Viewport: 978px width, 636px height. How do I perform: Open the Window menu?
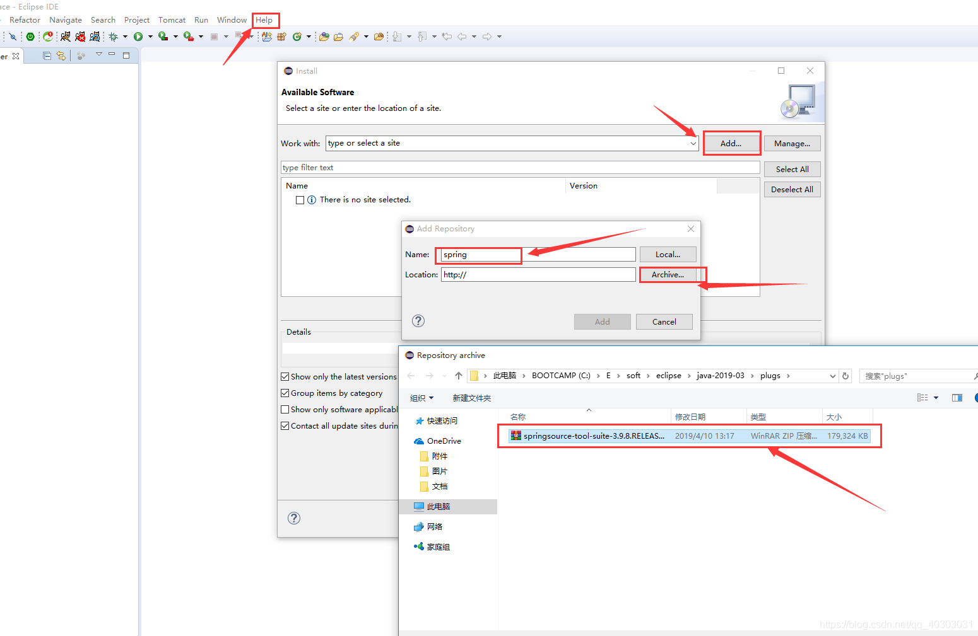pos(232,20)
